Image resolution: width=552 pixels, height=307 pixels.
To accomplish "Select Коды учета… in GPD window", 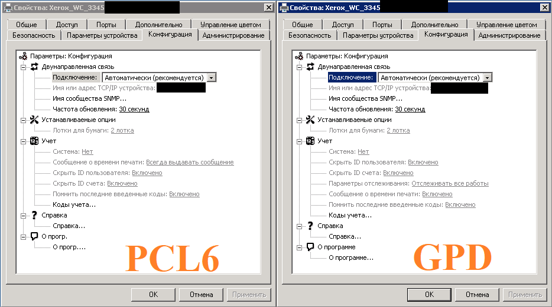I will 350,215.
